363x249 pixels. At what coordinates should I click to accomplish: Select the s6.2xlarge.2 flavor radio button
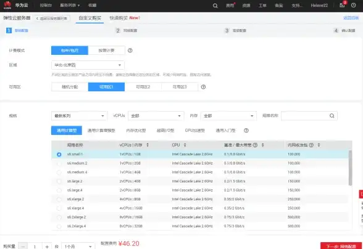[59, 218]
